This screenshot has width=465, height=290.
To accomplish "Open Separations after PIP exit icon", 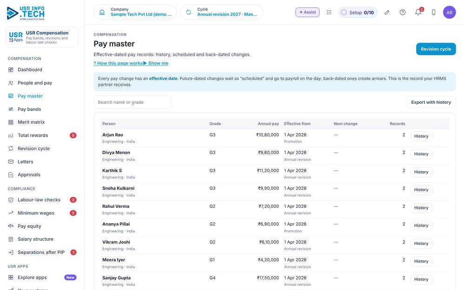I will click(x=11, y=252).
